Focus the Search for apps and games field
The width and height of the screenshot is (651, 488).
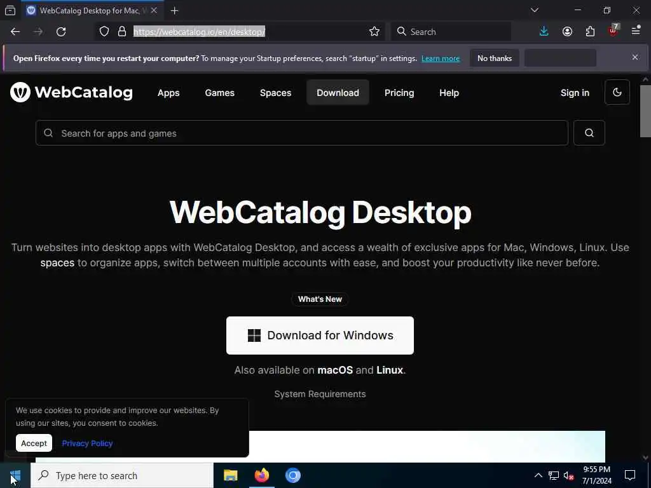[302, 133]
